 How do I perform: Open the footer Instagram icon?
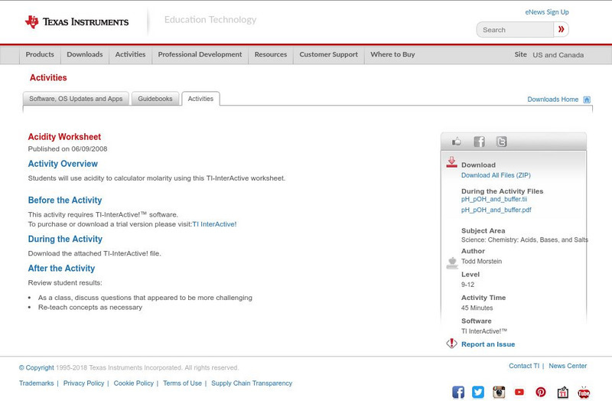point(499,392)
